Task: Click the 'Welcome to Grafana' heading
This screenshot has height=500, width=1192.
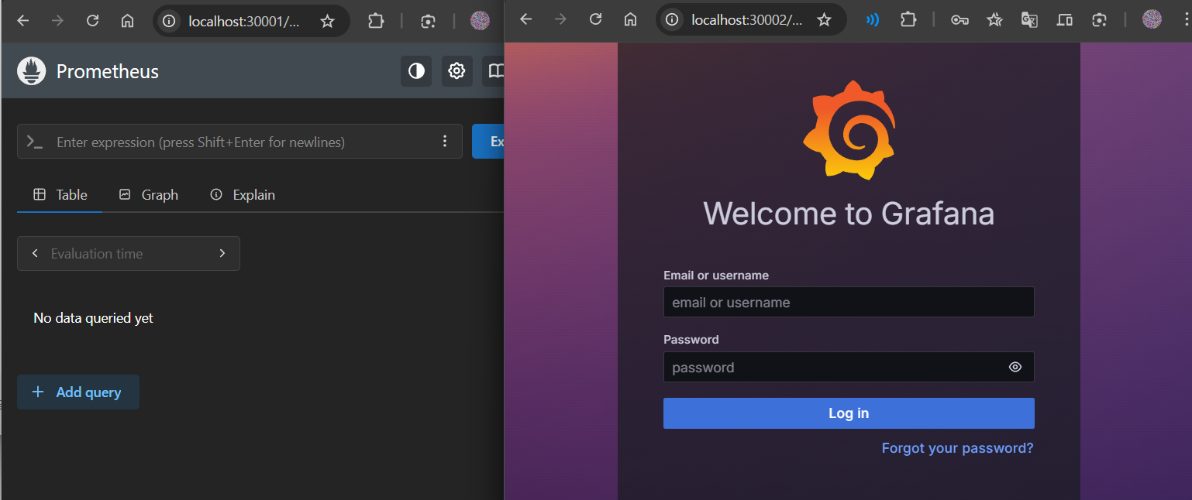Action: coord(849,214)
